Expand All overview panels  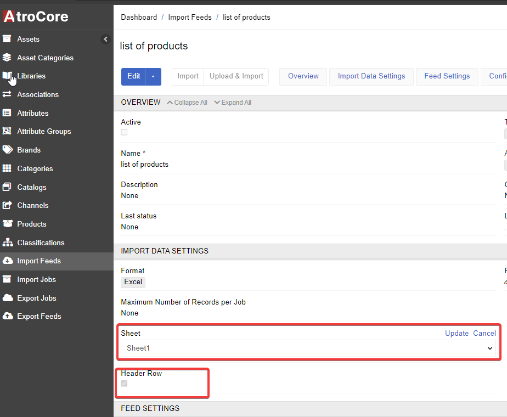pyautogui.click(x=233, y=103)
